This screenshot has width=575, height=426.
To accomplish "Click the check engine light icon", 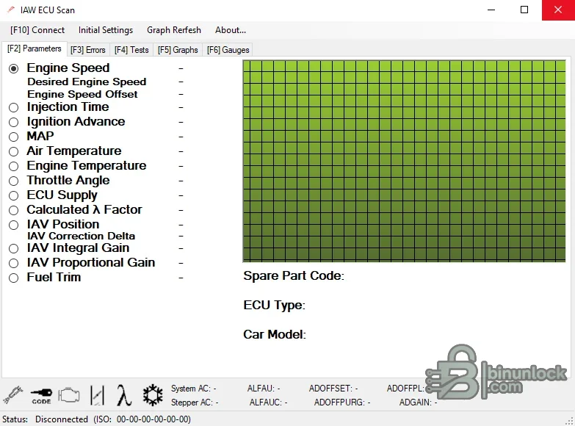I will 69,395.
